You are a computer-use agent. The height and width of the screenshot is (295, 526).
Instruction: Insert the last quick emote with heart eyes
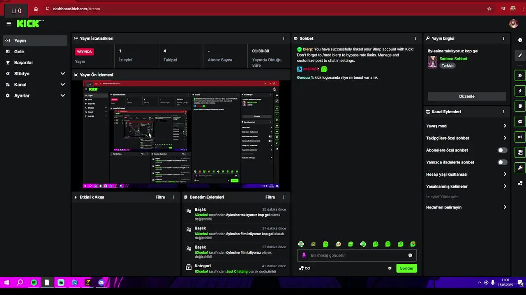[x=413, y=244]
